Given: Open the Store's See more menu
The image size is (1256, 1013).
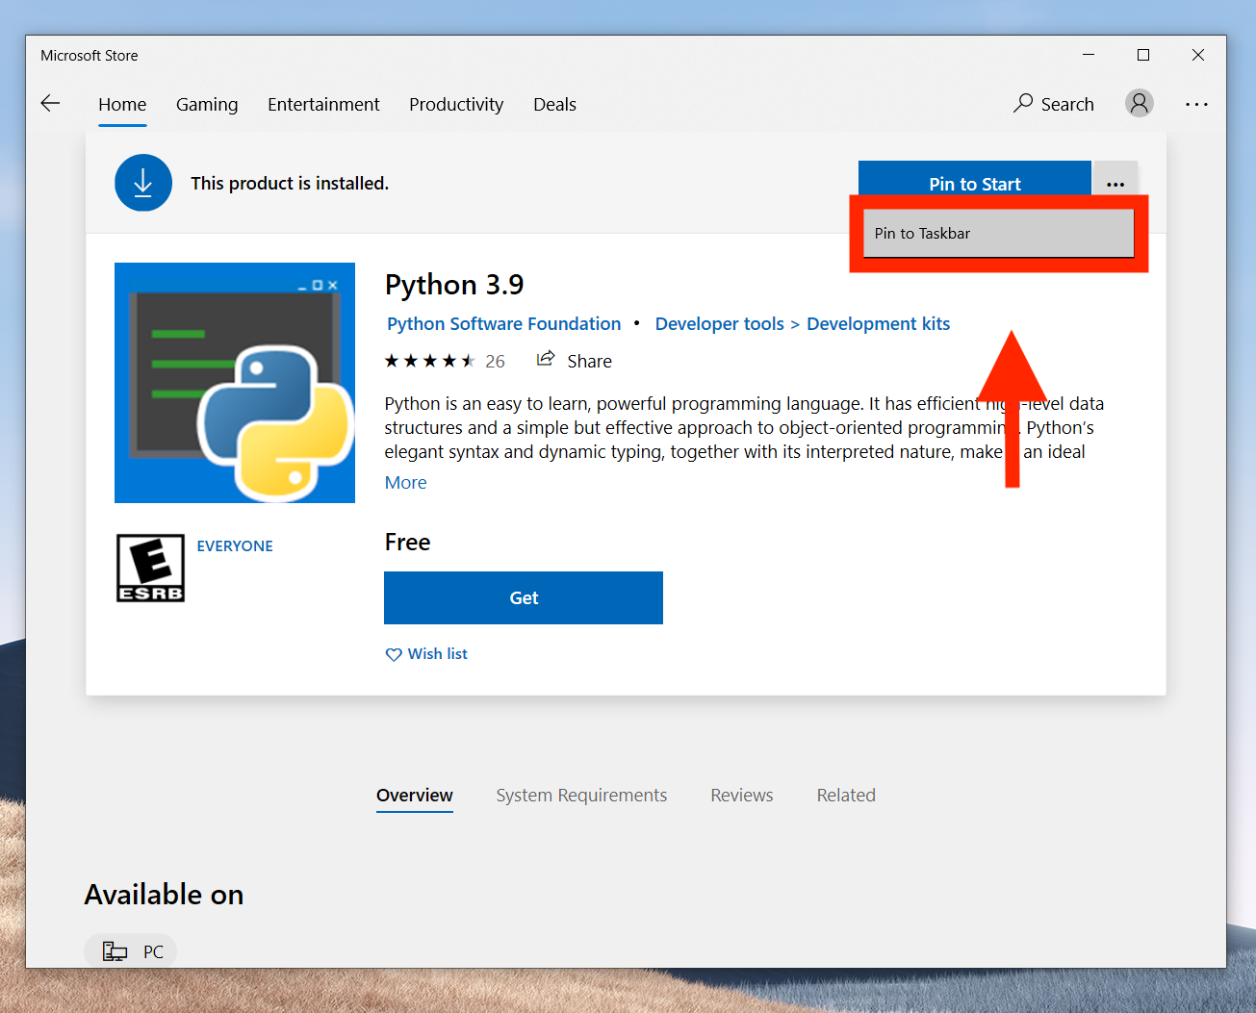Looking at the screenshot, I should point(1196,104).
